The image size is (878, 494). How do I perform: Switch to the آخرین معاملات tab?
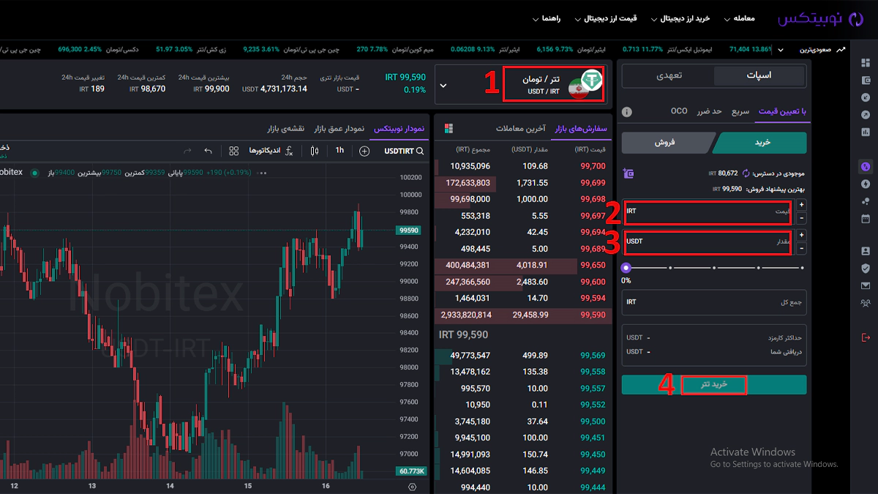tap(520, 129)
